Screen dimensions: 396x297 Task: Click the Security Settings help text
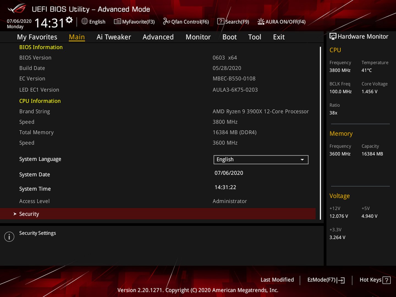[37, 233]
